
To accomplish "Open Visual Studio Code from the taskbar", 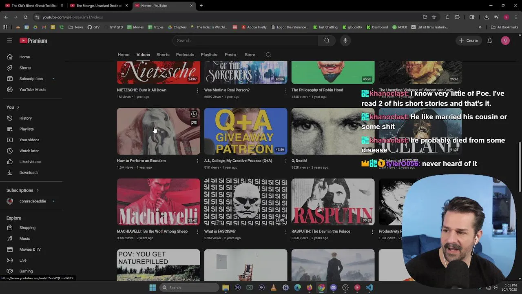I will (369, 287).
